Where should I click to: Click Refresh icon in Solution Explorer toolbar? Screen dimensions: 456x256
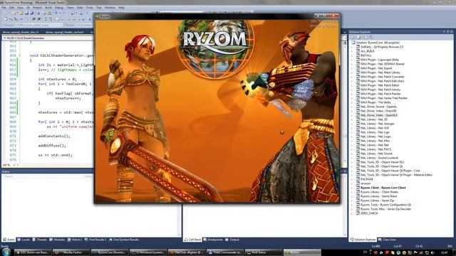tap(366, 37)
